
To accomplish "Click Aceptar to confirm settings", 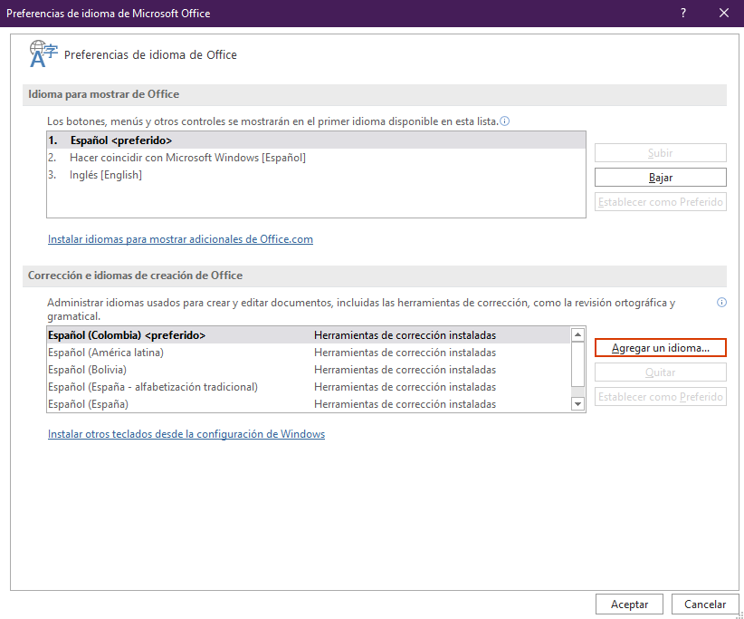I will (629, 604).
